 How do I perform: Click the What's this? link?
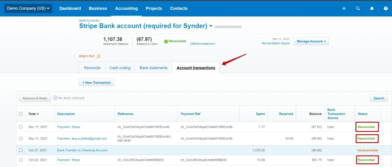pyautogui.click(x=87, y=56)
